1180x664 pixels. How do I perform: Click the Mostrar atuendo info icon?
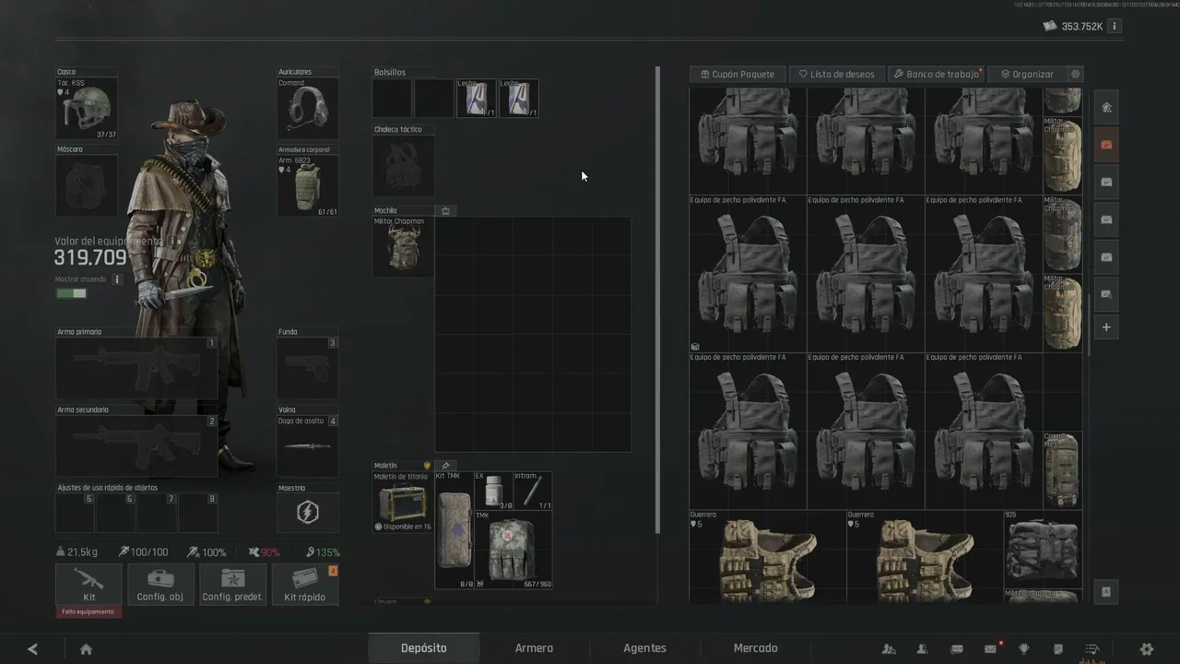tap(116, 279)
